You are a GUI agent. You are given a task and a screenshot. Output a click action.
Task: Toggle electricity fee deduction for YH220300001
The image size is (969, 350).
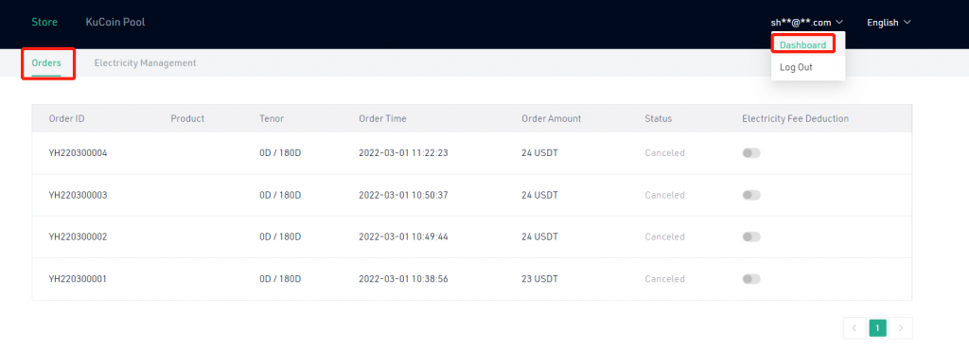(751, 279)
